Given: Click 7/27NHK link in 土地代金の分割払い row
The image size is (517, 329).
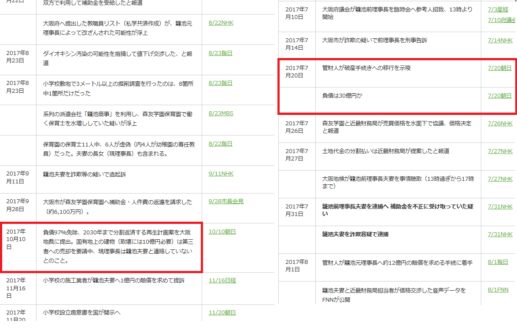Looking at the screenshot, I should coord(500,151).
